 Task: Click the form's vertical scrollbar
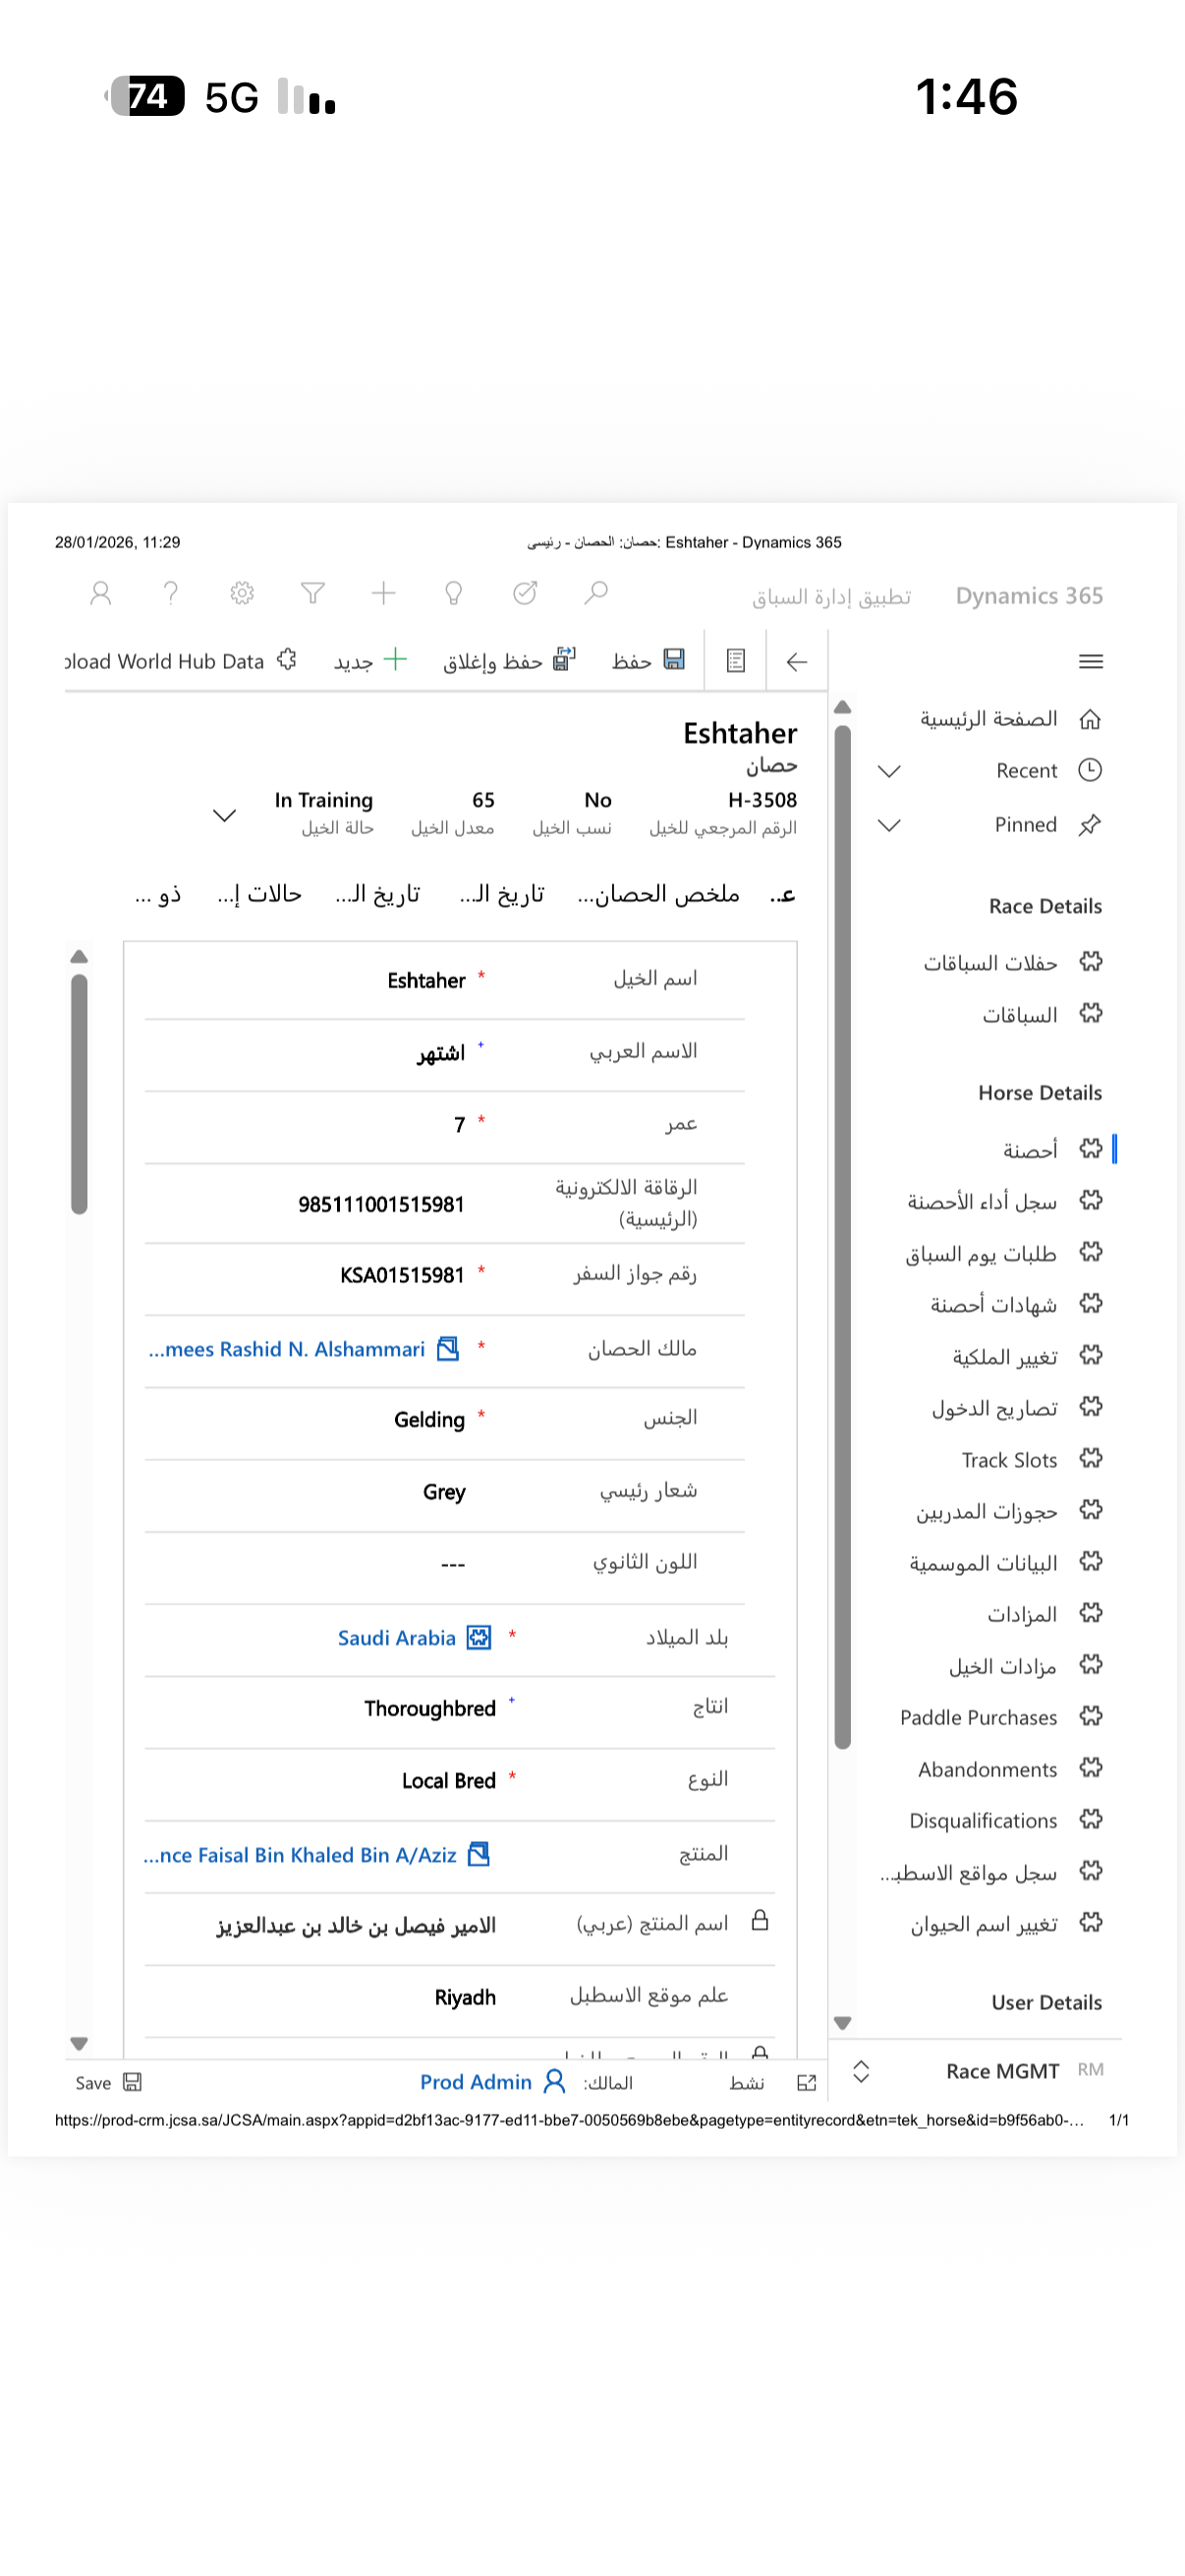tap(80, 1095)
